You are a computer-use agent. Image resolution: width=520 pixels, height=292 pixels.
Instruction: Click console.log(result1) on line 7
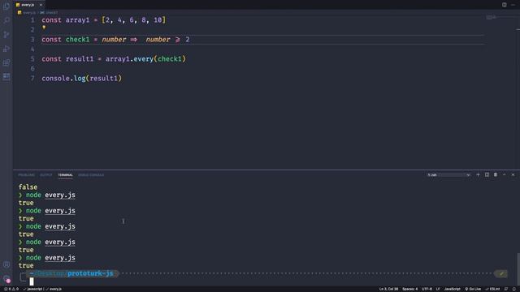[81, 79]
